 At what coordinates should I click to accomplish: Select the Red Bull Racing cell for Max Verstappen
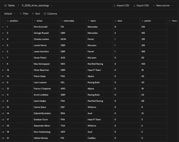(x=100, y=64)
